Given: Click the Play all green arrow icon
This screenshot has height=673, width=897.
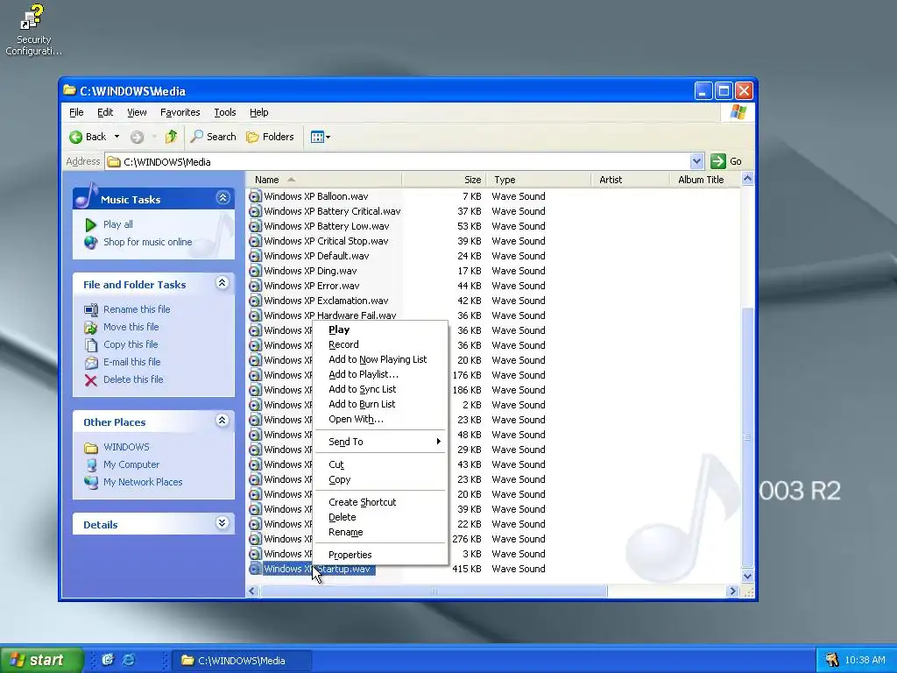Looking at the screenshot, I should [90, 225].
